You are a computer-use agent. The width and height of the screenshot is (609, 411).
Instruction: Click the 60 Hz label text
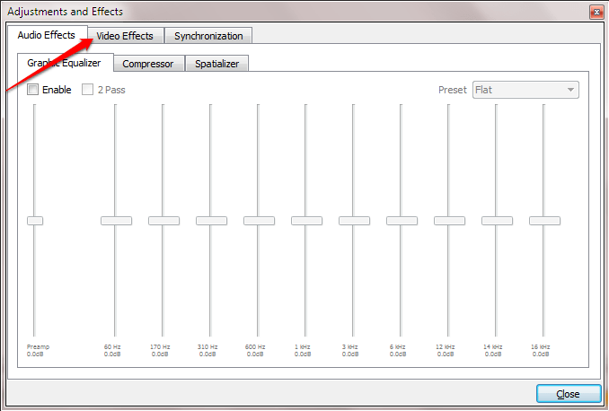tap(112, 347)
